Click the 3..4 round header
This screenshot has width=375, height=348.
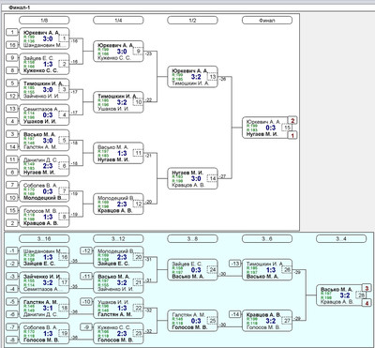click(341, 239)
